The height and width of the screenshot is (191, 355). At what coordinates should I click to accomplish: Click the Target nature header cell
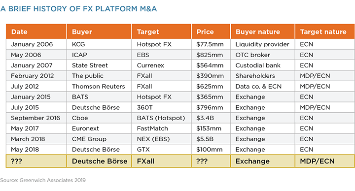tap(325, 32)
